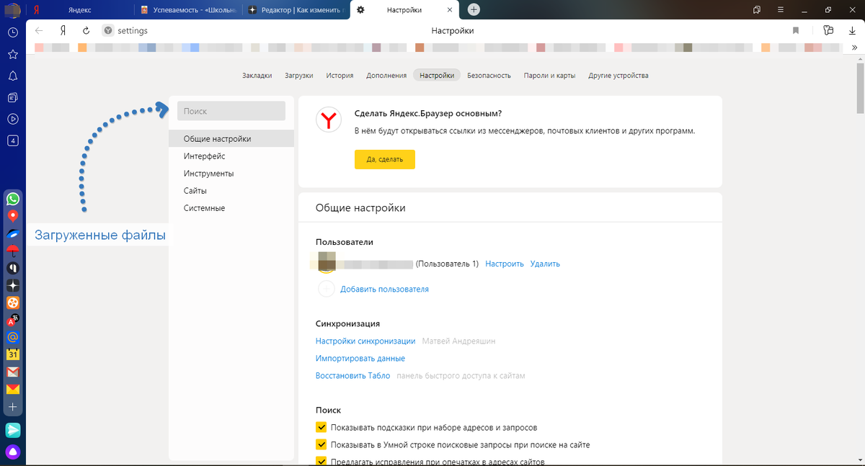Open the Mail.ru @ icon
Screen dimensions: 865x466
coord(13,337)
